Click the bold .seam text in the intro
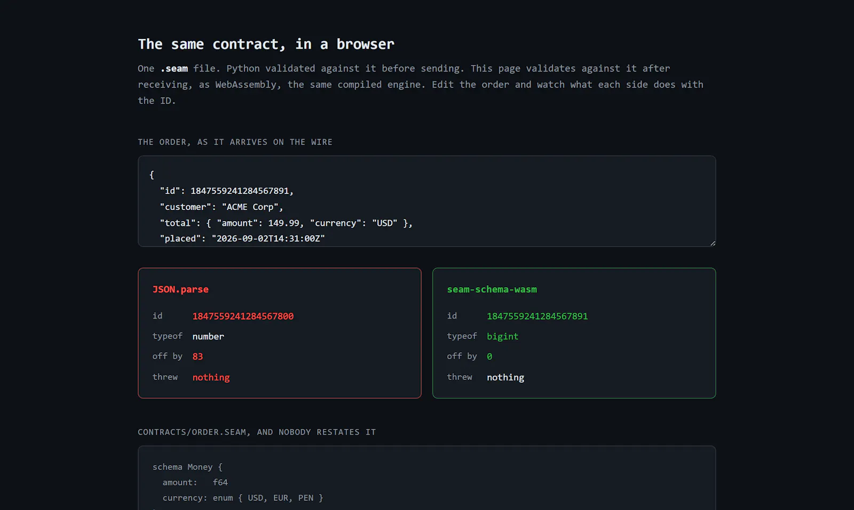 tap(174, 68)
